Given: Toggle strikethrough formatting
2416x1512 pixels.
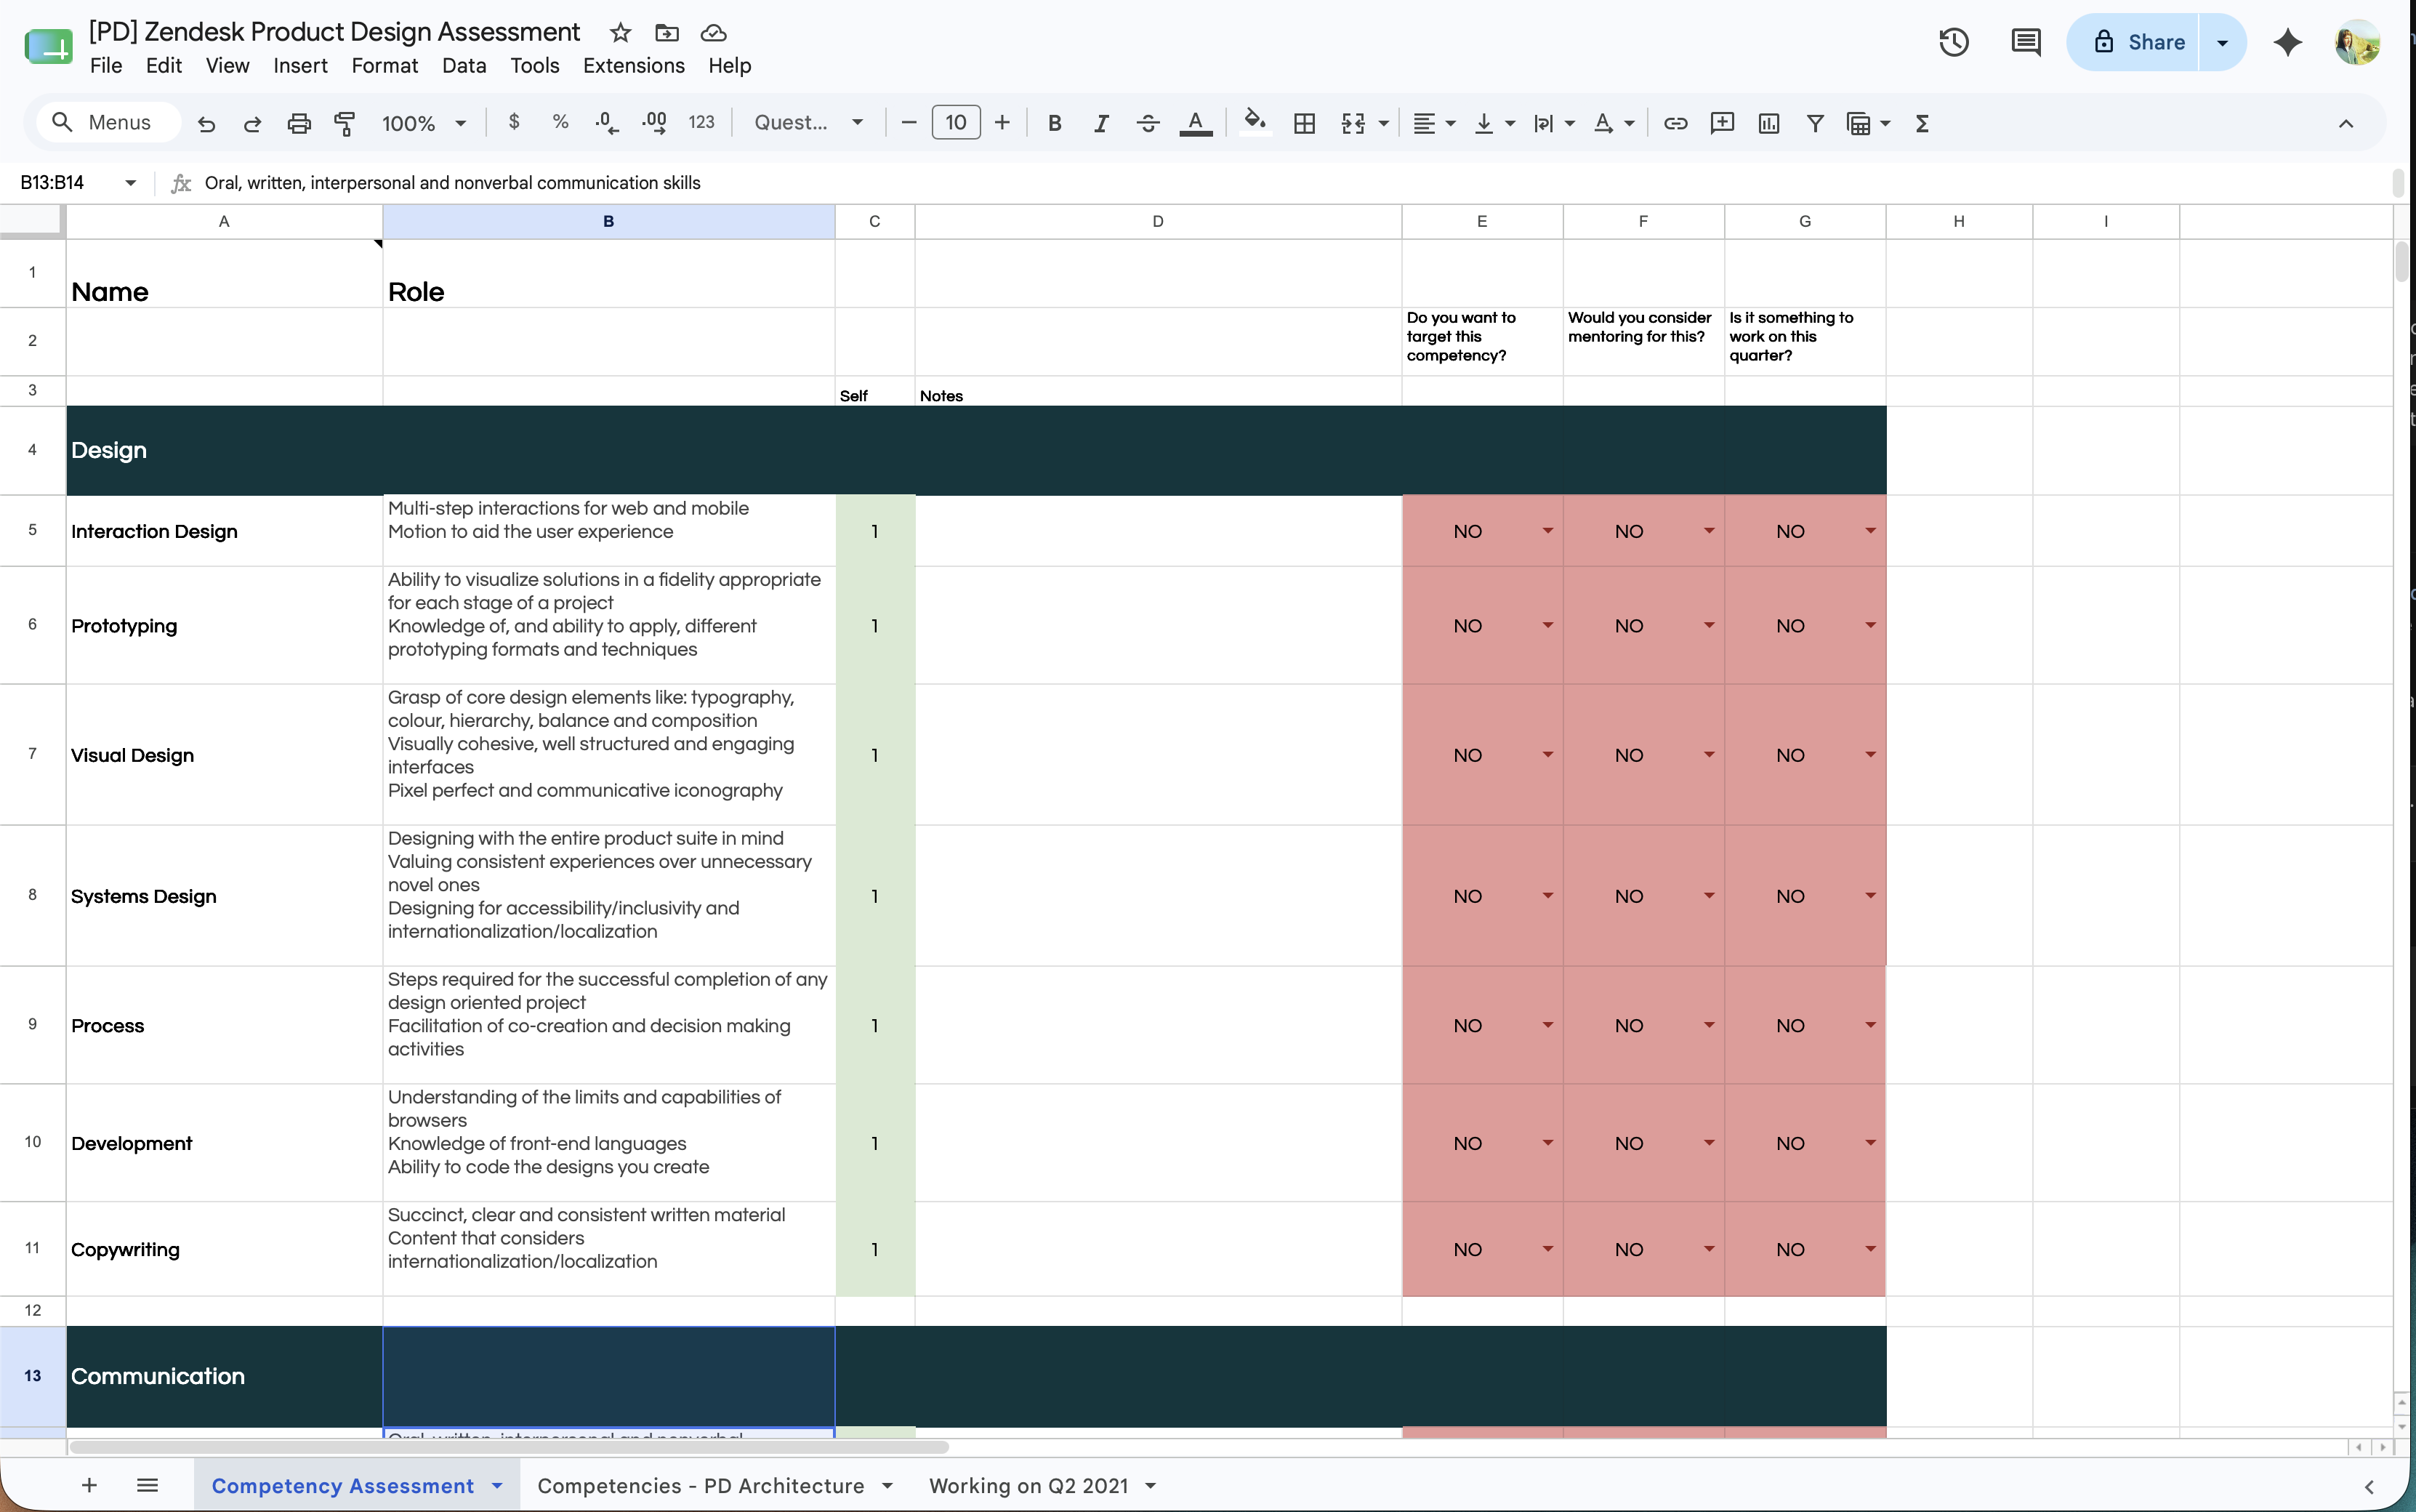Looking at the screenshot, I should [x=1148, y=123].
